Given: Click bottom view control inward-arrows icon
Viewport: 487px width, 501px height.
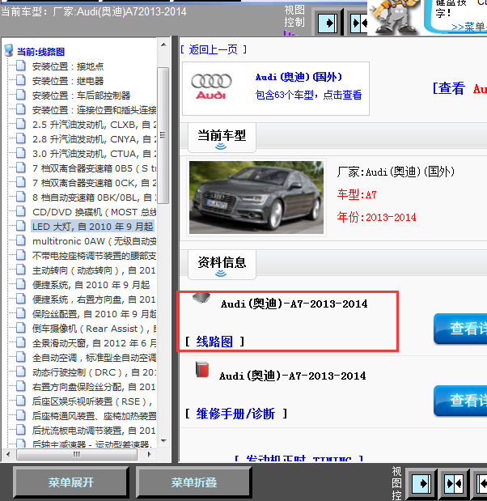Looking at the screenshot, I should click(454, 484).
